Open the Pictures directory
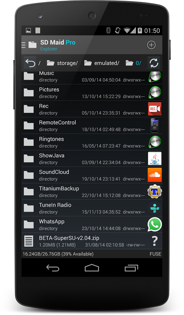This screenshot has width=184, height=315. (x=92, y=92)
